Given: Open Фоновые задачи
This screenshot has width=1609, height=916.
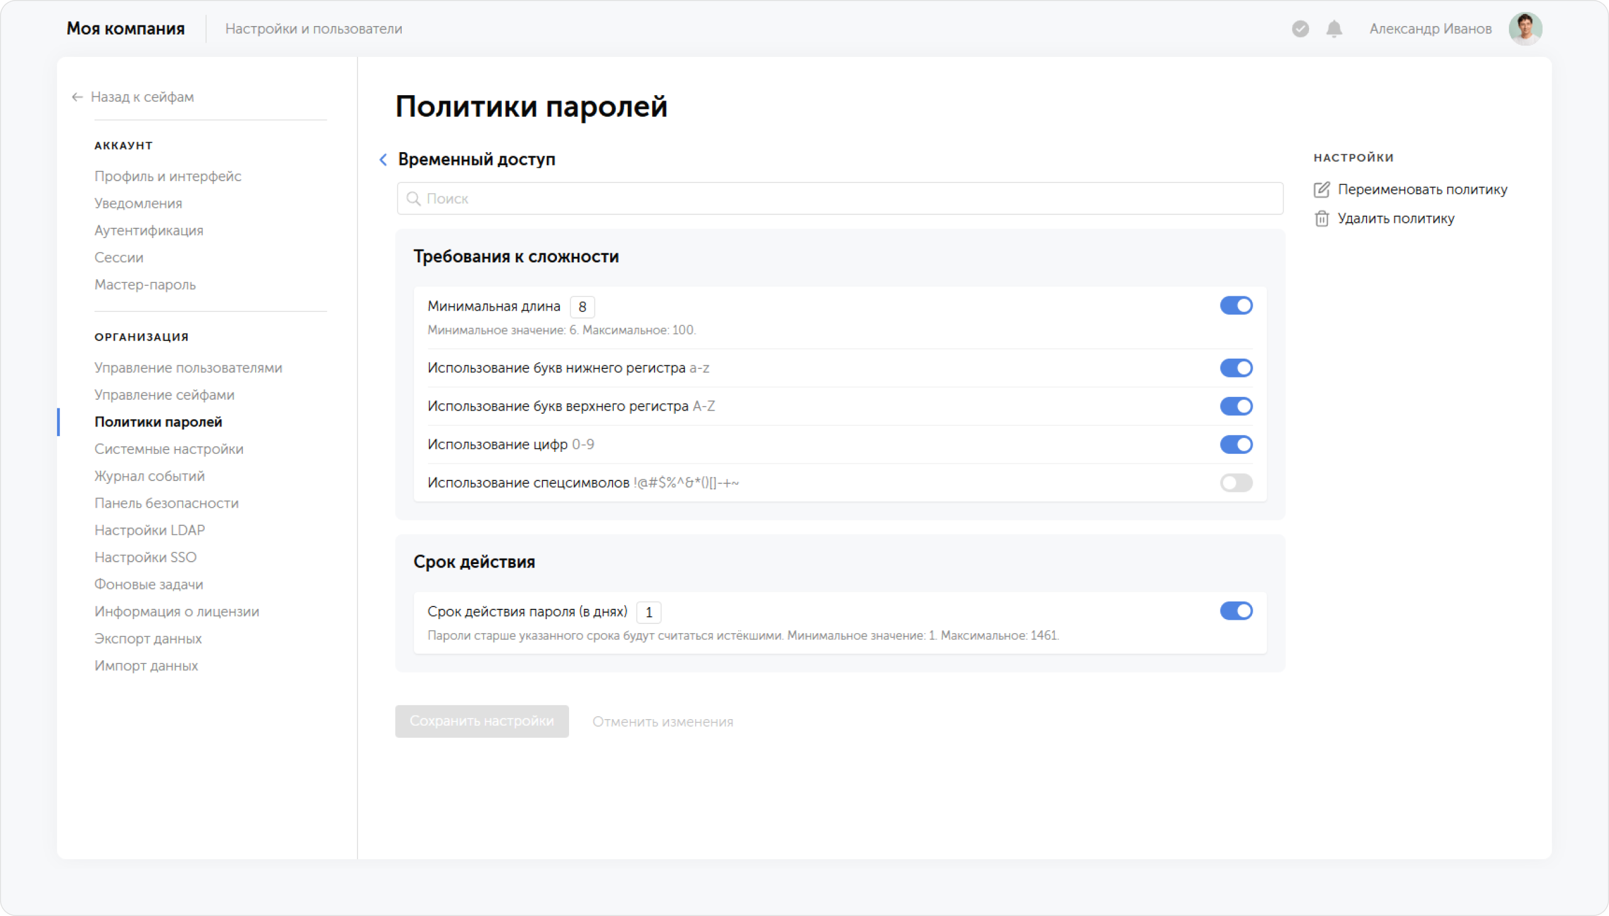Looking at the screenshot, I should point(148,584).
